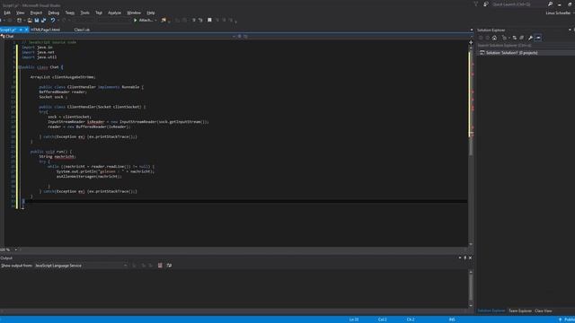Open the Show output from dropdown
Screen dimensions: 575x323
81,266
